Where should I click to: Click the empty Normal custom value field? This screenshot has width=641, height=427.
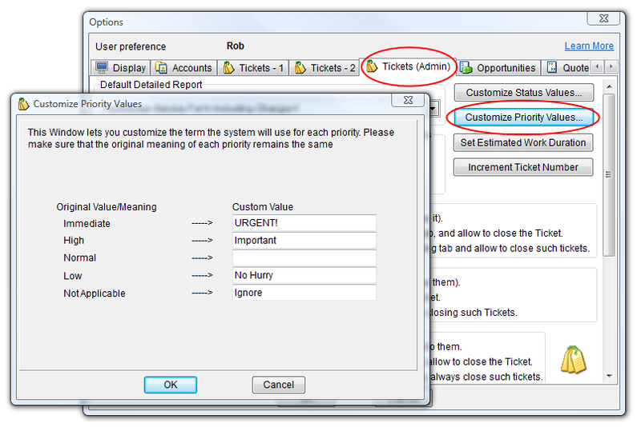point(304,258)
